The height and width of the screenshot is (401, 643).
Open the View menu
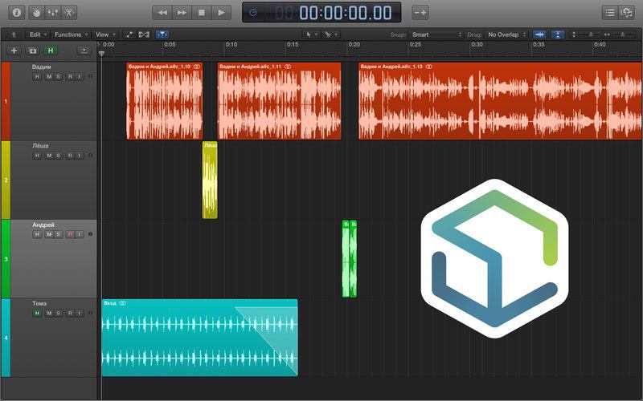[105, 34]
